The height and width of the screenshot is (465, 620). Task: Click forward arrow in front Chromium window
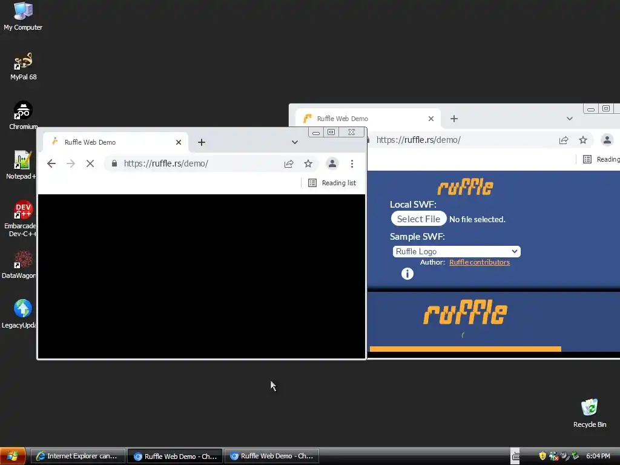click(x=71, y=163)
